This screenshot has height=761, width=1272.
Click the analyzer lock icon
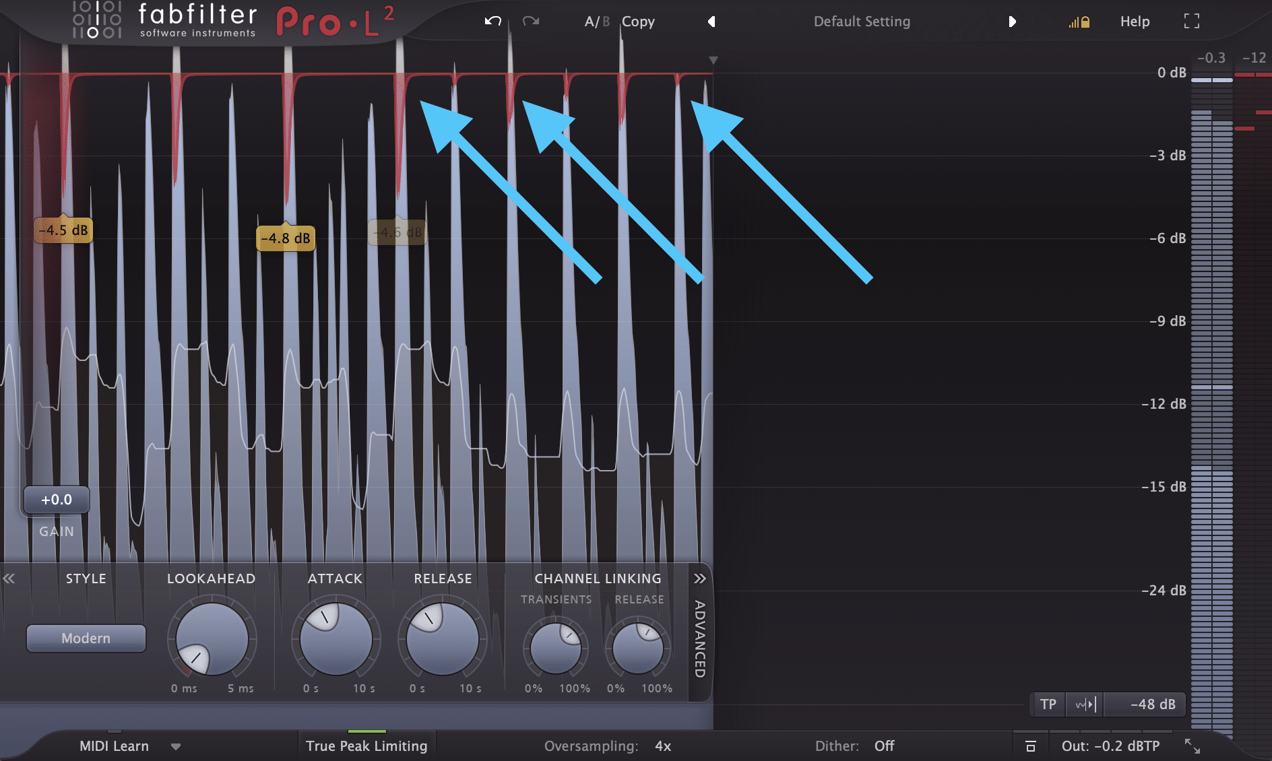click(1079, 21)
